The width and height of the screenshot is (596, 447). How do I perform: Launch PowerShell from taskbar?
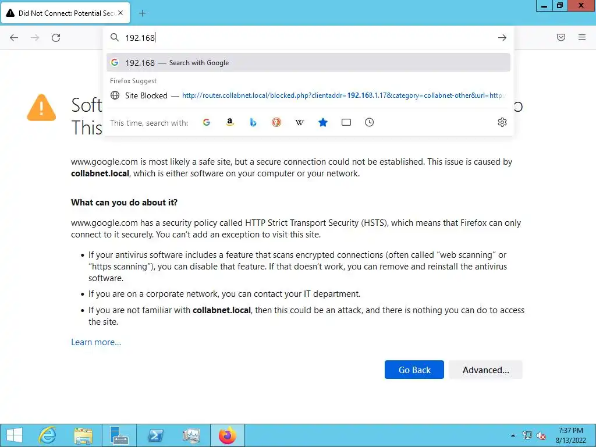155,435
